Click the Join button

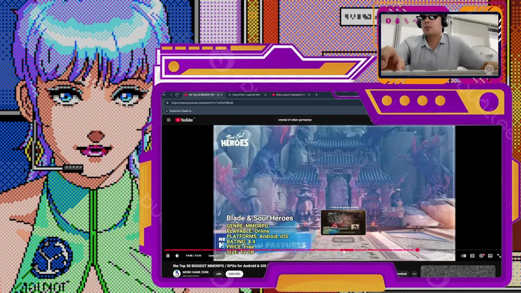(x=219, y=274)
